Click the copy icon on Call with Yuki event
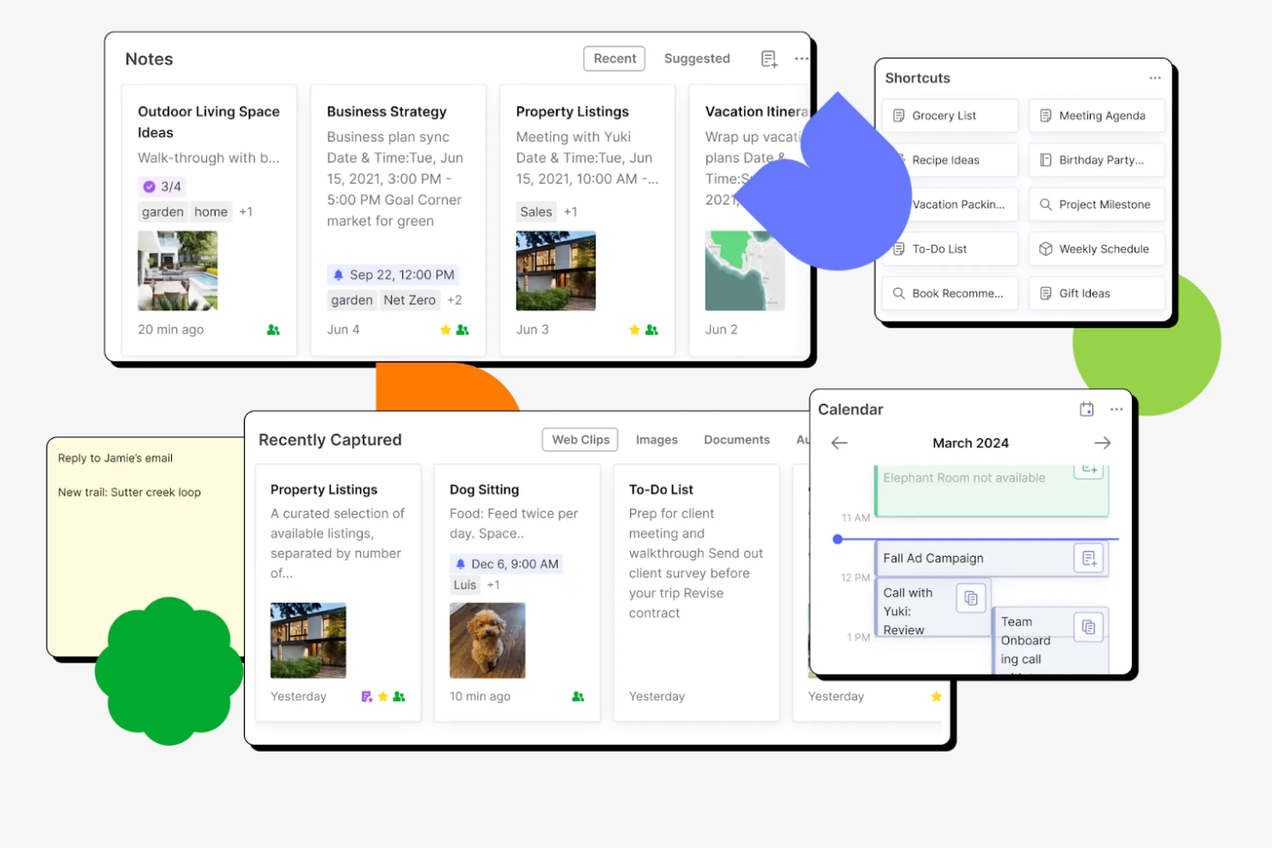The height and width of the screenshot is (848, 1272). click(971, 598)
